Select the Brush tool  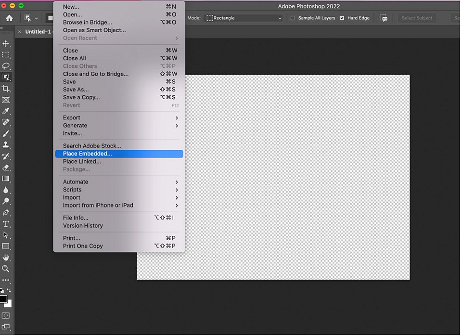tap(6, 133)
